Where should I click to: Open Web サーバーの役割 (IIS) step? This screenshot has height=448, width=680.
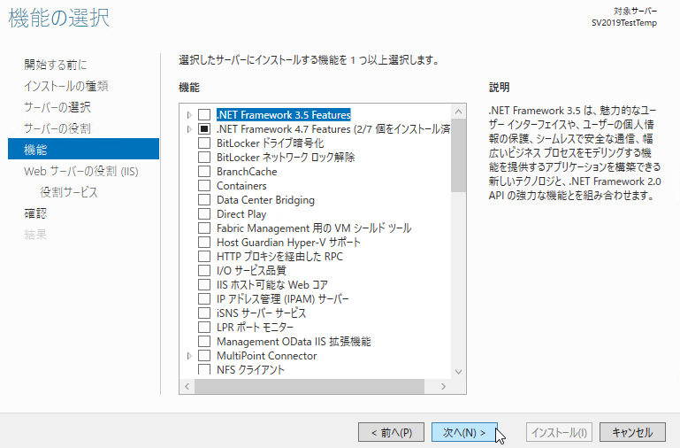click(x=81, y=171)
